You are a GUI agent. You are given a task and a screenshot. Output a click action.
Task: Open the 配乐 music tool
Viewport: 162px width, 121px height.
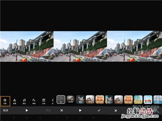click(24, 101)
